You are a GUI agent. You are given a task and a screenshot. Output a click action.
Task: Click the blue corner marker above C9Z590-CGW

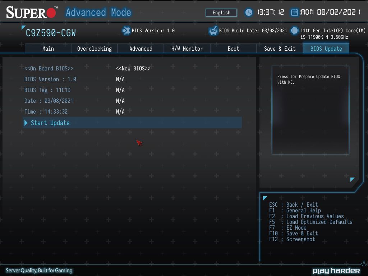(x=23, y=27)
